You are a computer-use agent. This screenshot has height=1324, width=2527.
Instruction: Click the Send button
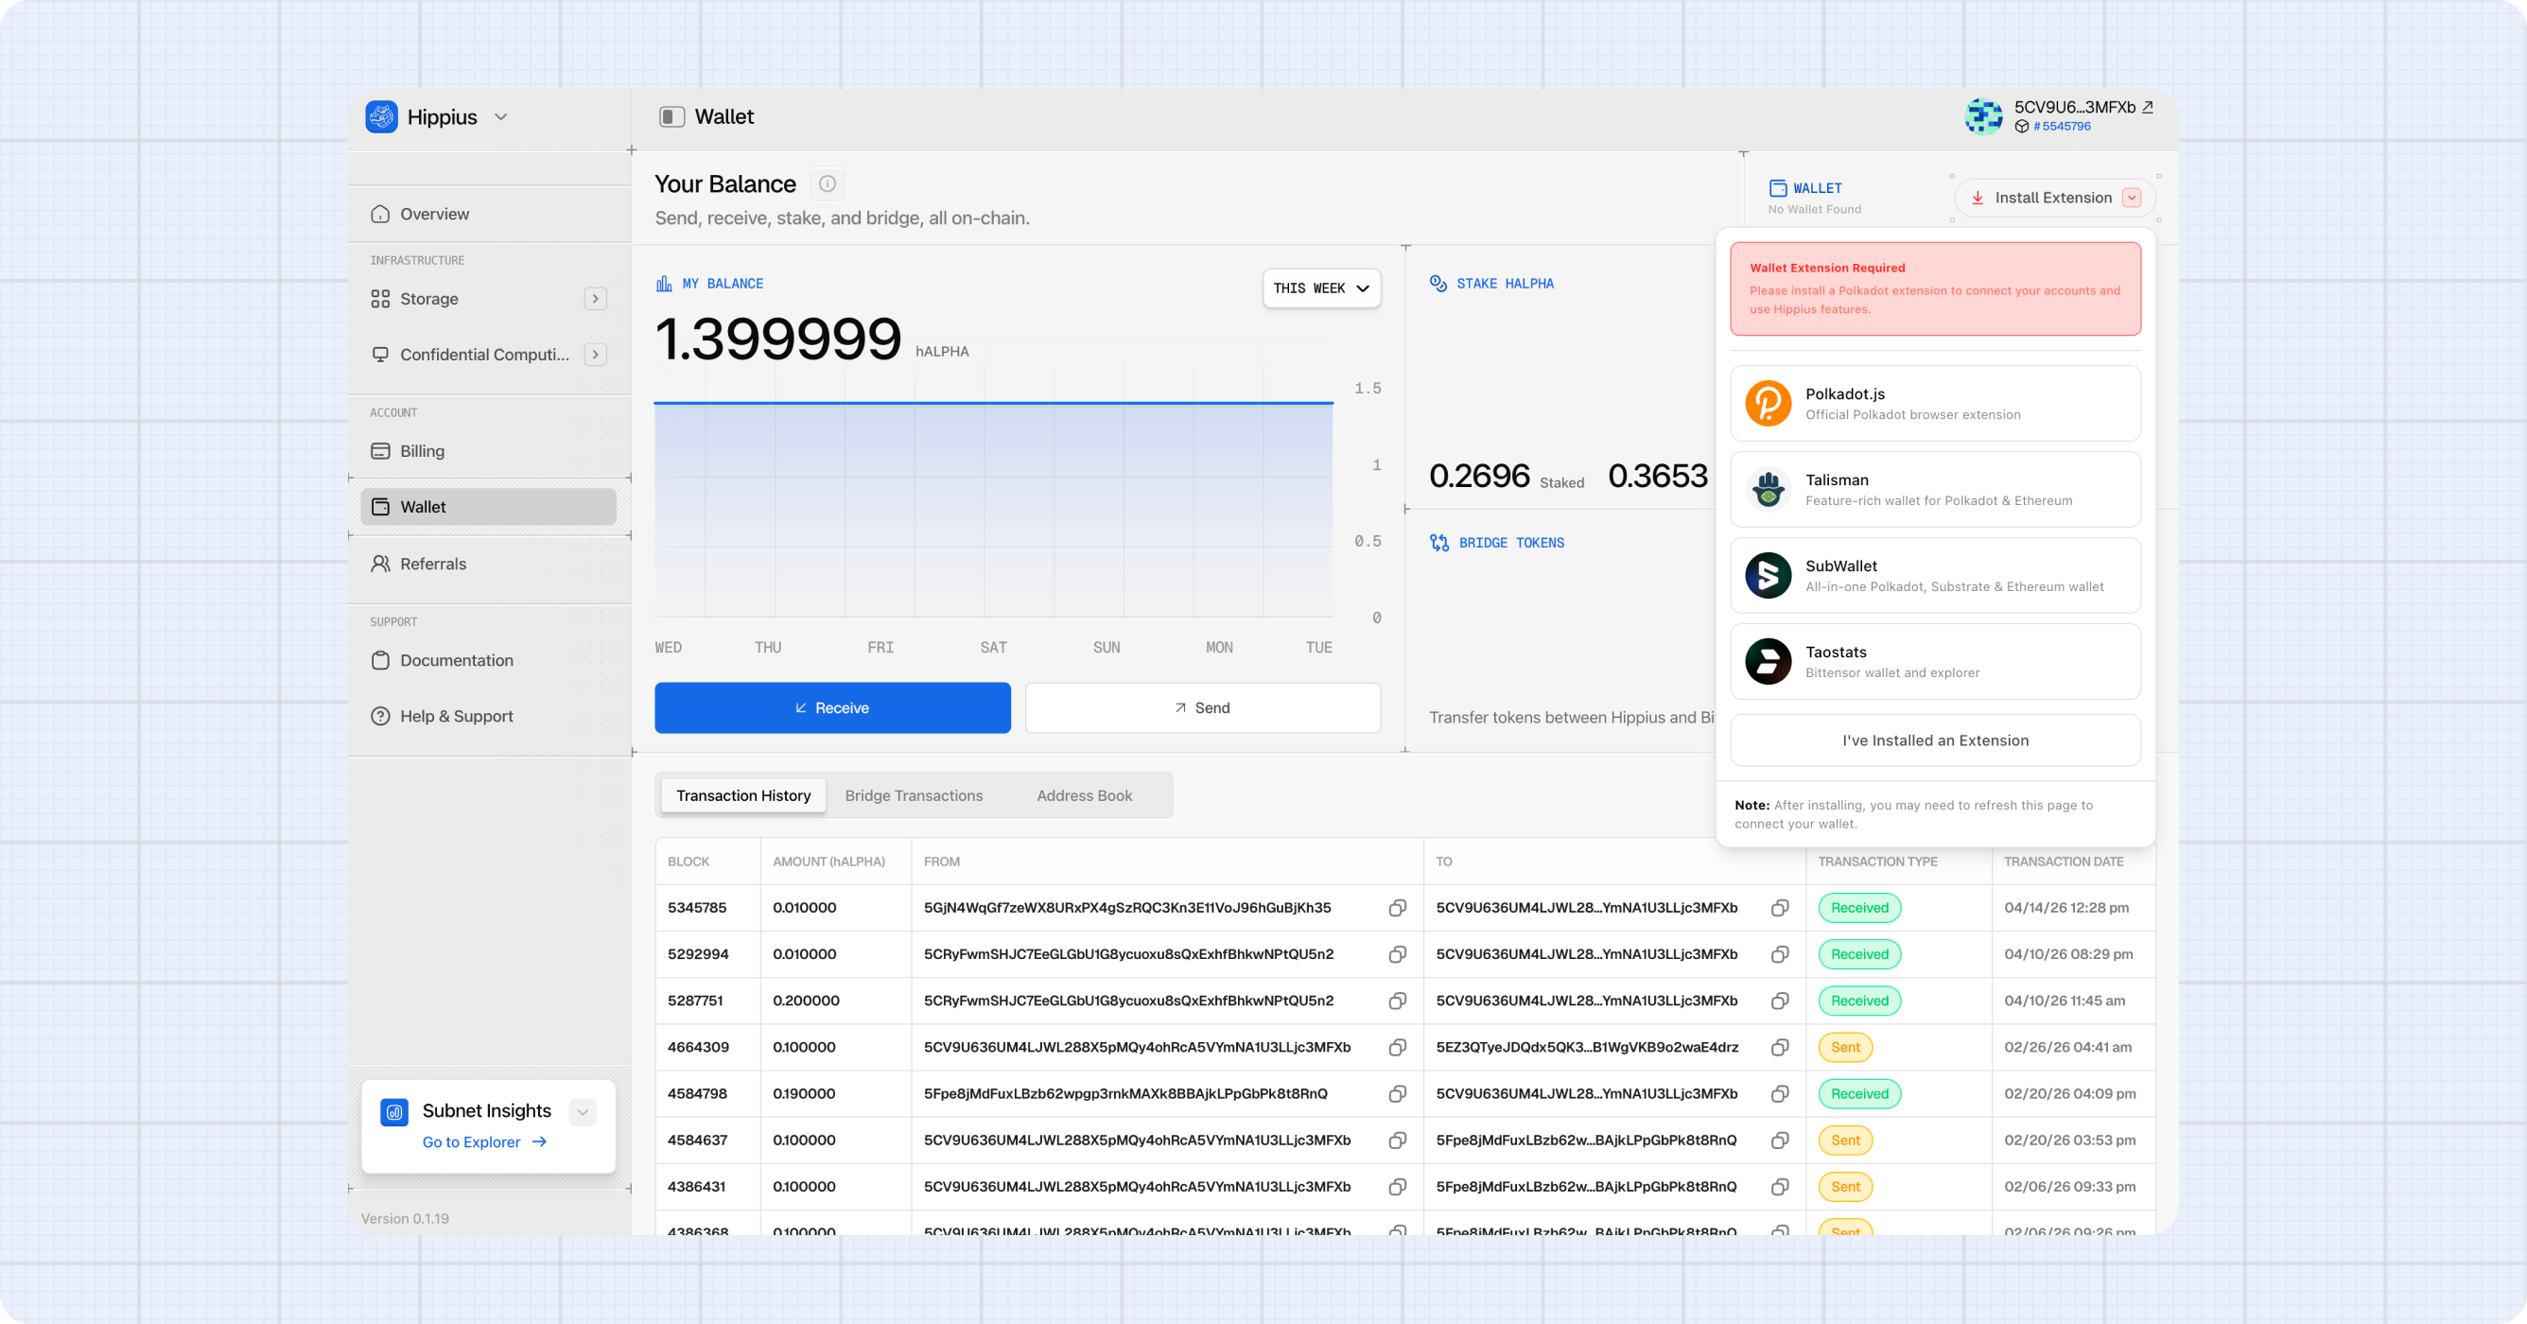1203,708
